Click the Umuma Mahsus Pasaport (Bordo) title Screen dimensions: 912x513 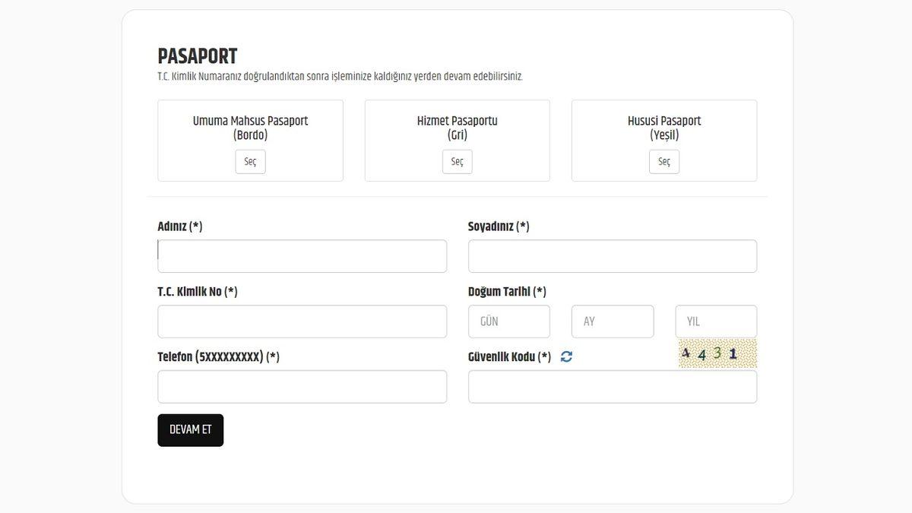[x=250, y=128]
